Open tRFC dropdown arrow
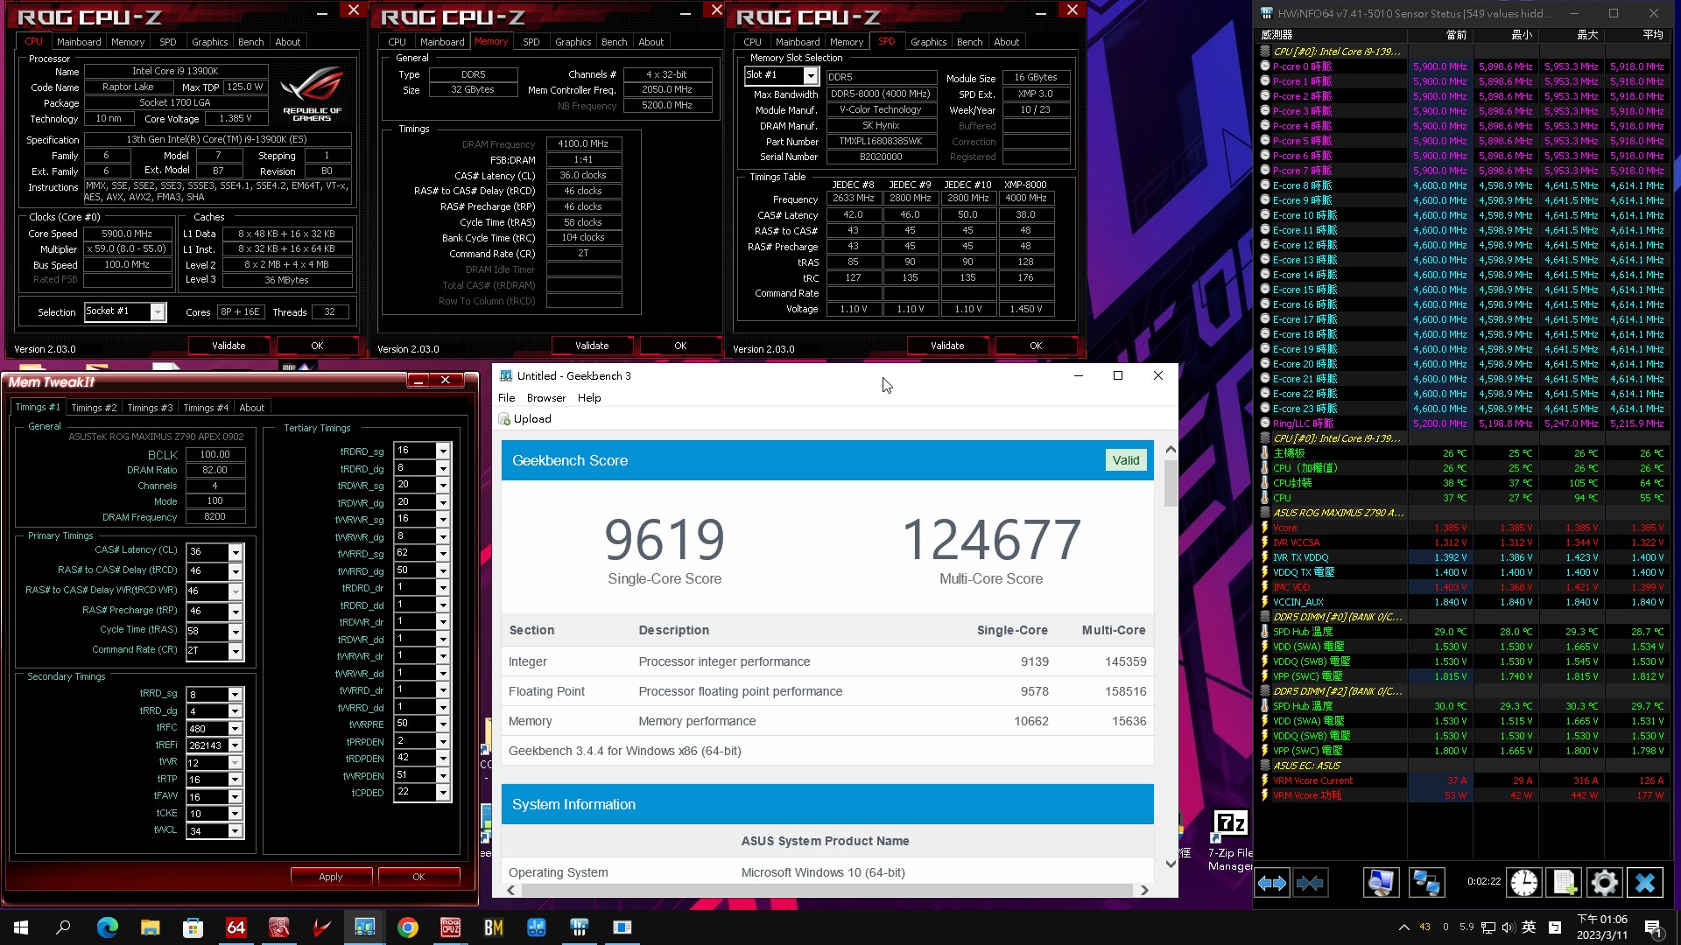Viewport: 1681px width, 945px height. [x=235, y=729]
